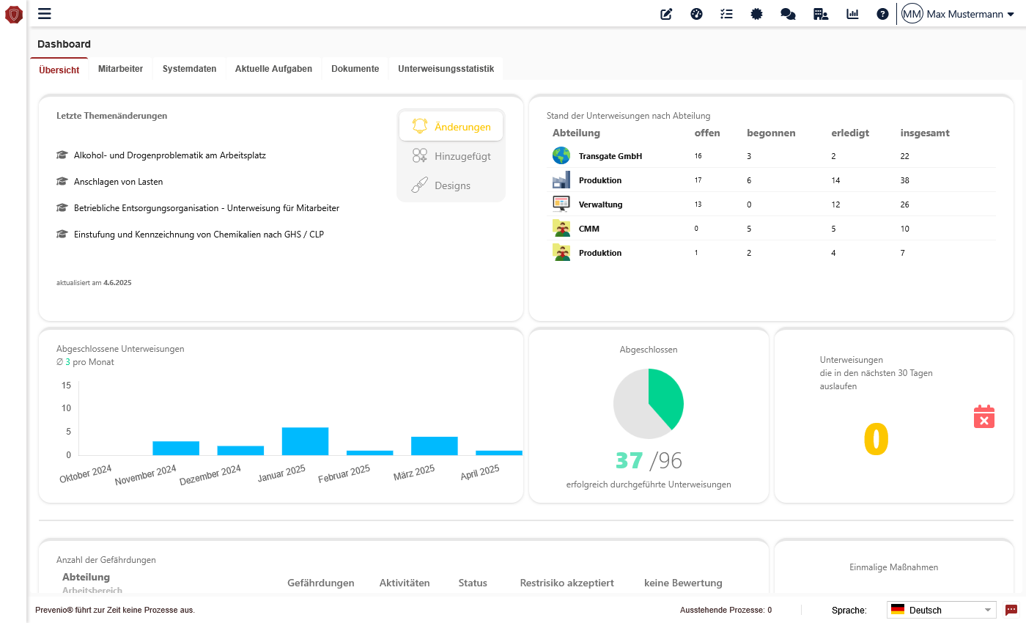Open the Unterweisungsstatistik tab

coord(446,69)
